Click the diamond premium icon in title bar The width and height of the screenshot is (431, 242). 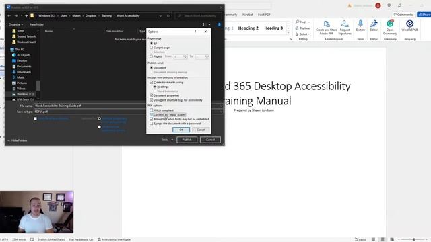(x=389, y=5)
